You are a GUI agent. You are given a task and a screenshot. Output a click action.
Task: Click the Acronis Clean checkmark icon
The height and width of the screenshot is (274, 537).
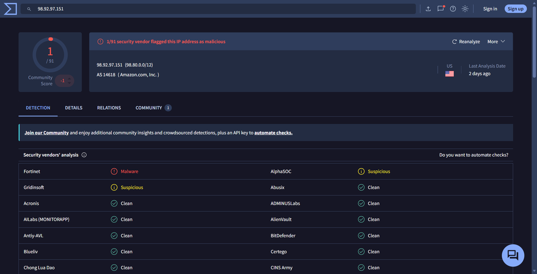114,203
